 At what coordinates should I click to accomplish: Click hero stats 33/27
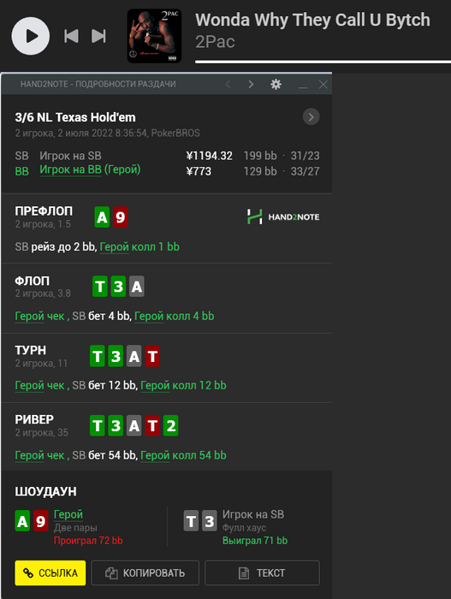(305, 171)
